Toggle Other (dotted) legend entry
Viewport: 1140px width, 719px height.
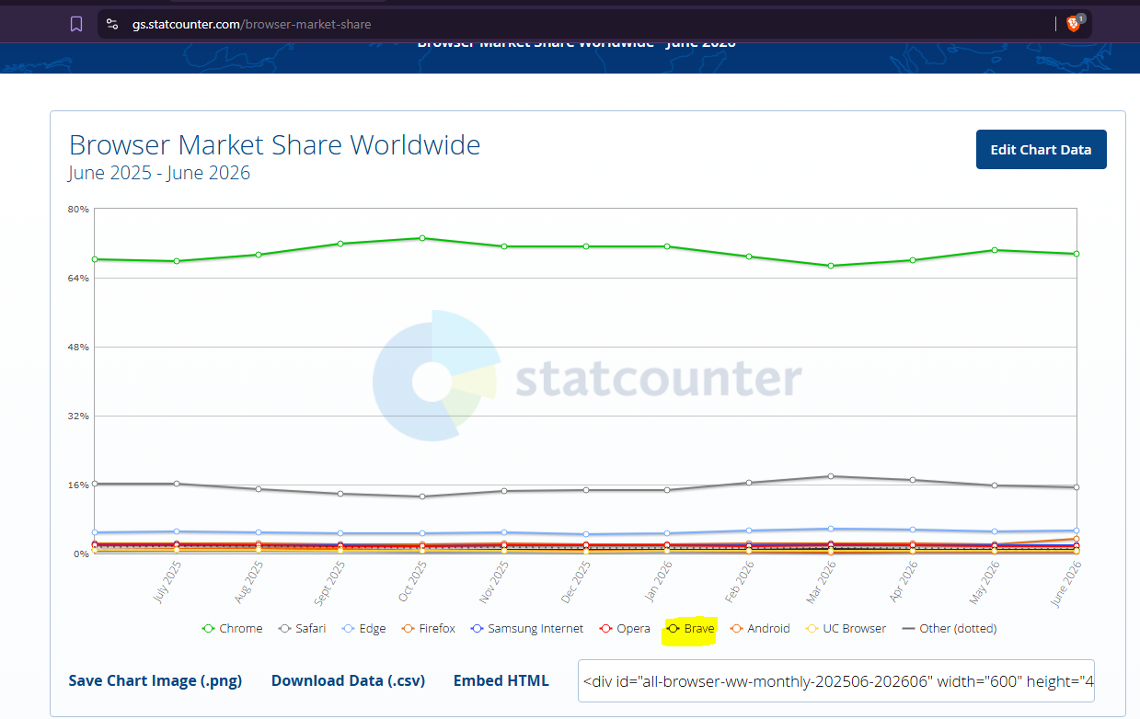coord(949,629)
